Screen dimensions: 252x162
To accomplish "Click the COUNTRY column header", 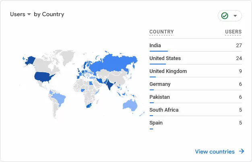I will coord(161,32).
